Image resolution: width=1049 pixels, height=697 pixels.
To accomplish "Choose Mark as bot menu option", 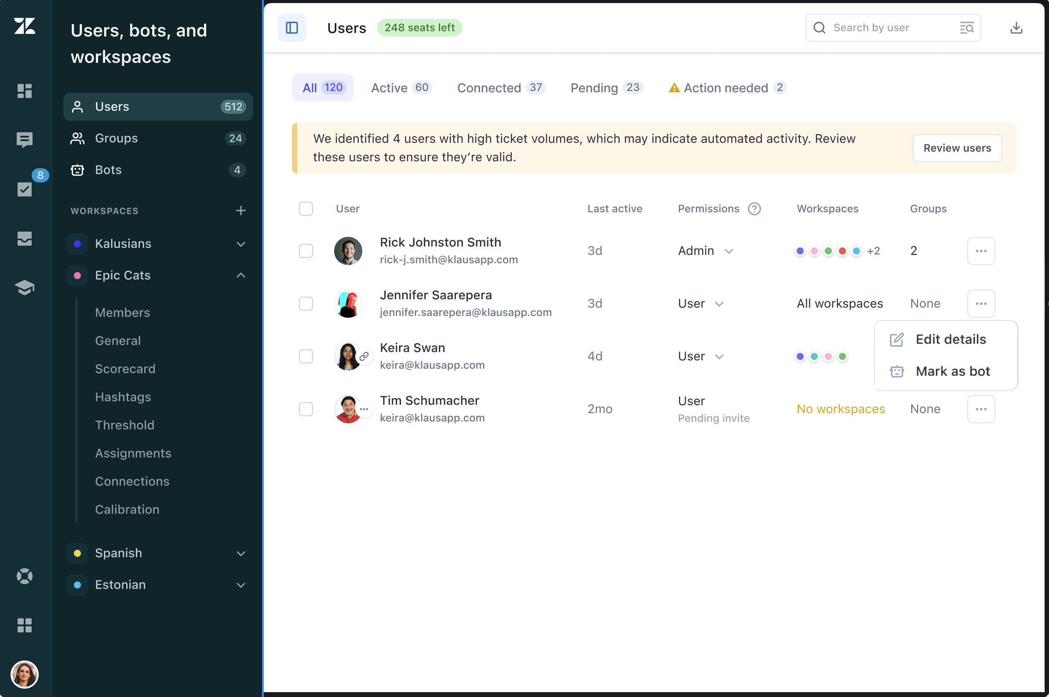I will pyautogui.click(x=952, y=371).
